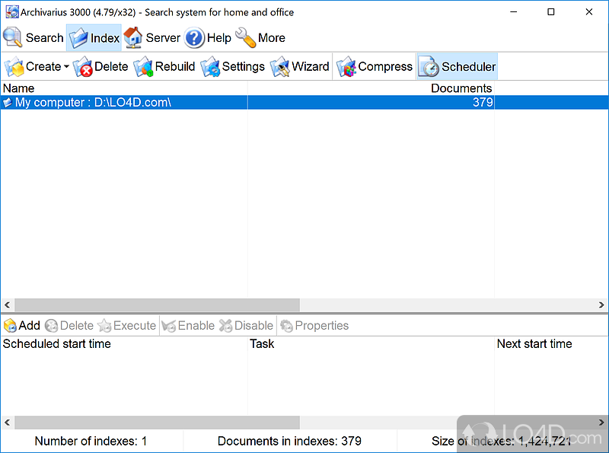Screen dimensions: 609x453
Task: Click index list scrollbar left arrow
Action: click(x=7, y=305)
